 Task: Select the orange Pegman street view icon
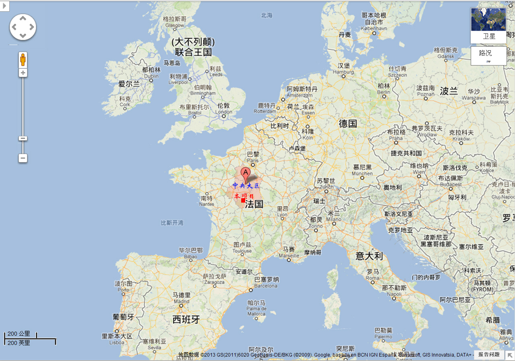point(23,59)
